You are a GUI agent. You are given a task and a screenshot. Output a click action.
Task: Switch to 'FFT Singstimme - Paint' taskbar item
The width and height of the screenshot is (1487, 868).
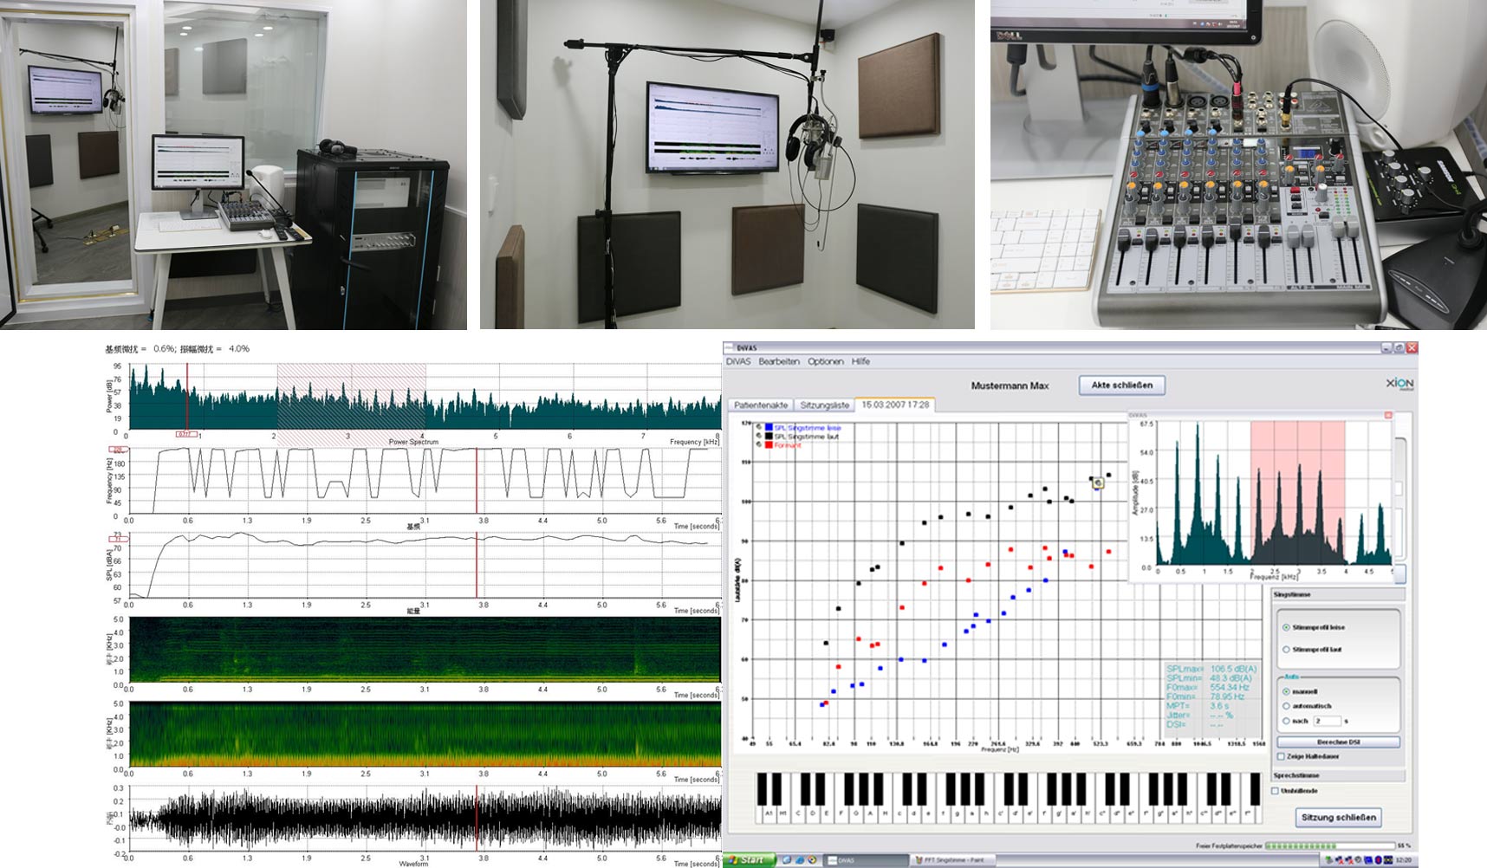pos(951,860)
